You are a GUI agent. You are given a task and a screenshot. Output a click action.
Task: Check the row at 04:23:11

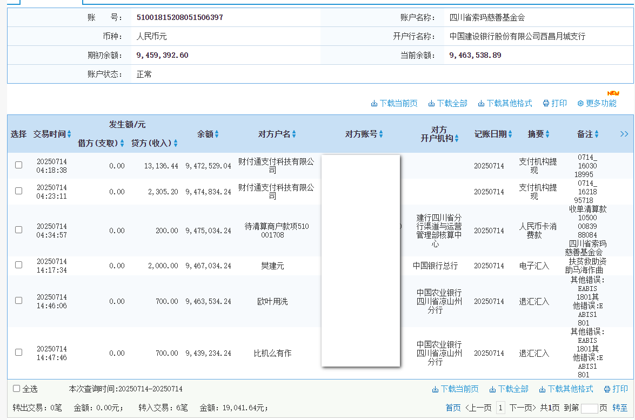(x=18, y=191)
